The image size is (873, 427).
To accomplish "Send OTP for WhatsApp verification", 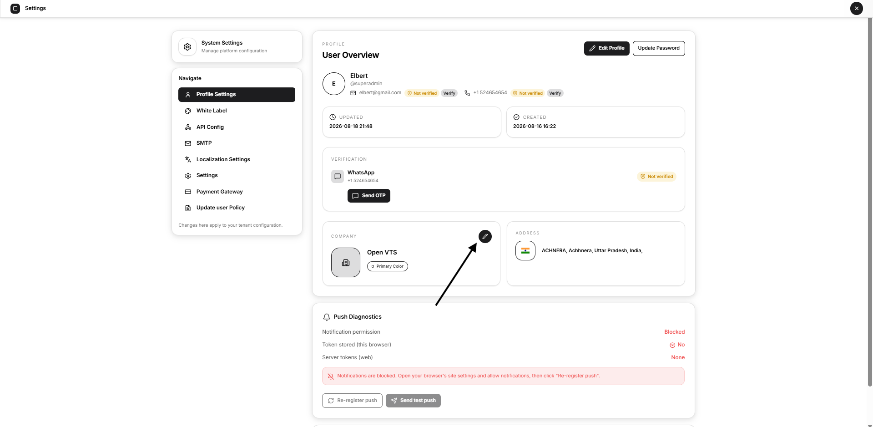I will click(x=369, y=196).
